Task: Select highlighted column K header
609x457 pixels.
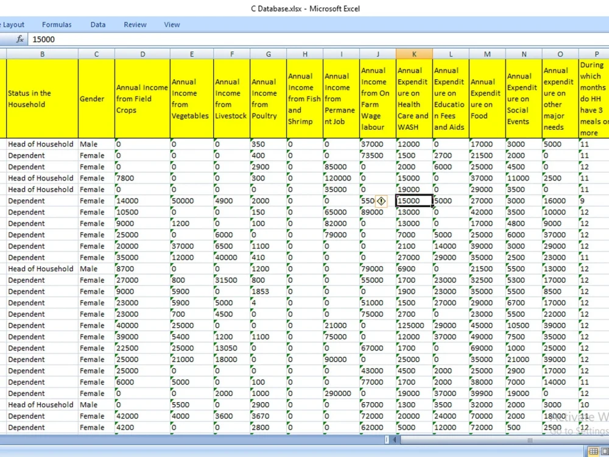Action: [414, 54]
